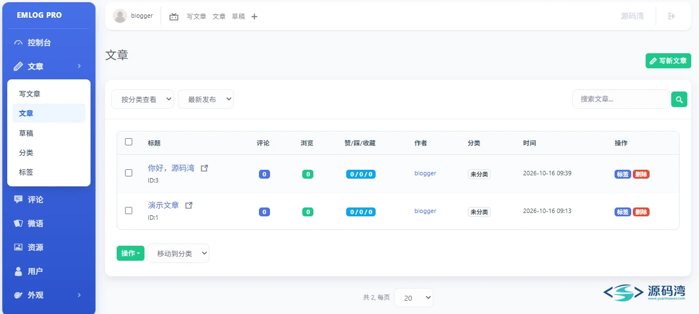Viewport: 699px width, 314px height.
Task: Click the plus icon in top navigation
Action: pyautogui.click(x=254, y=17)
